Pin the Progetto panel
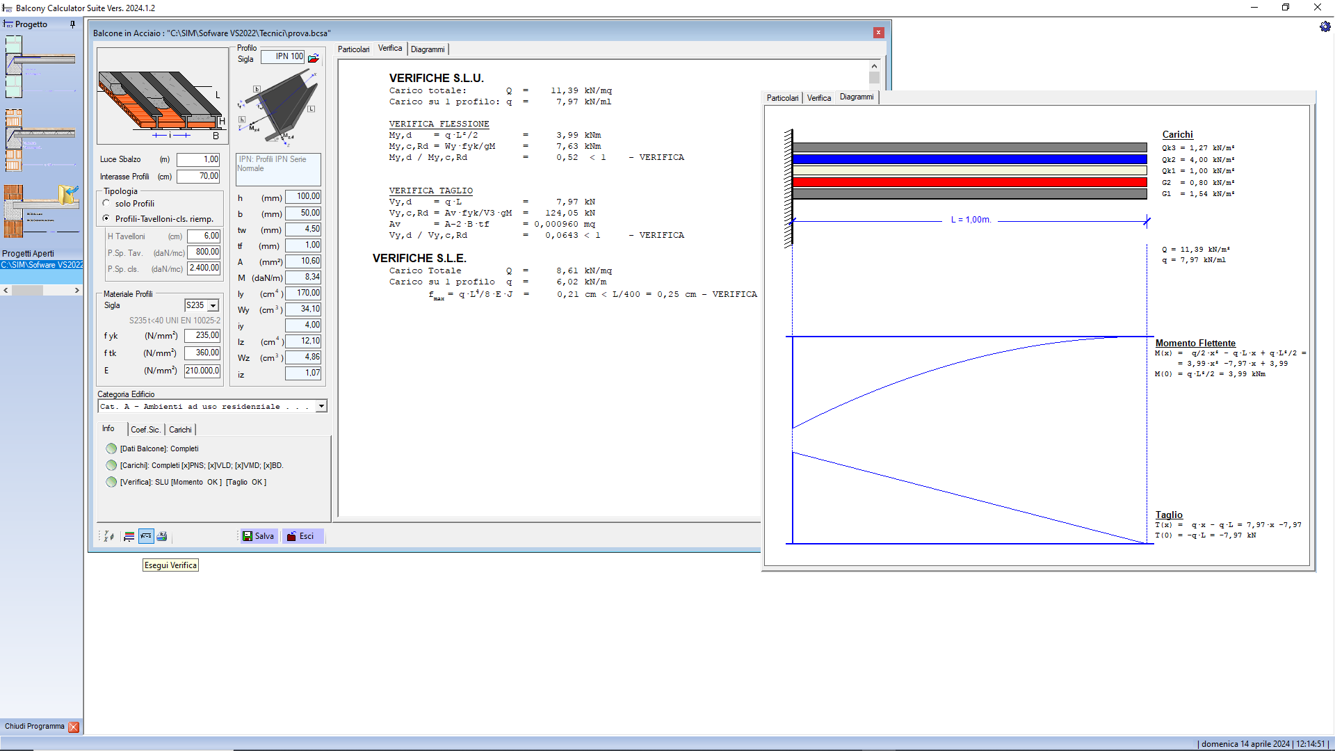The width and height of the screenshot is (1335, 751). pyautogui.click(x=72, y=24)
